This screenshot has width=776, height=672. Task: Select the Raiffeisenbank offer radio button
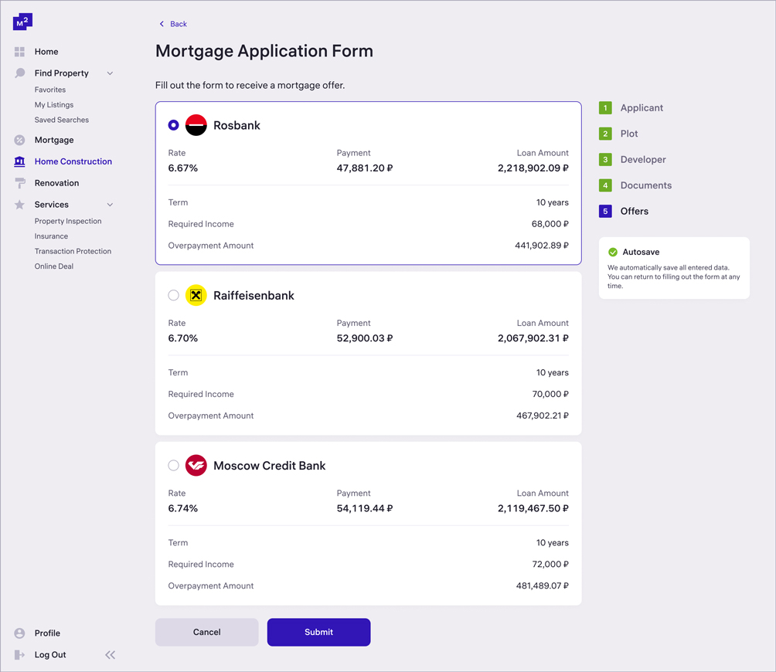click(x=173, y=295)
